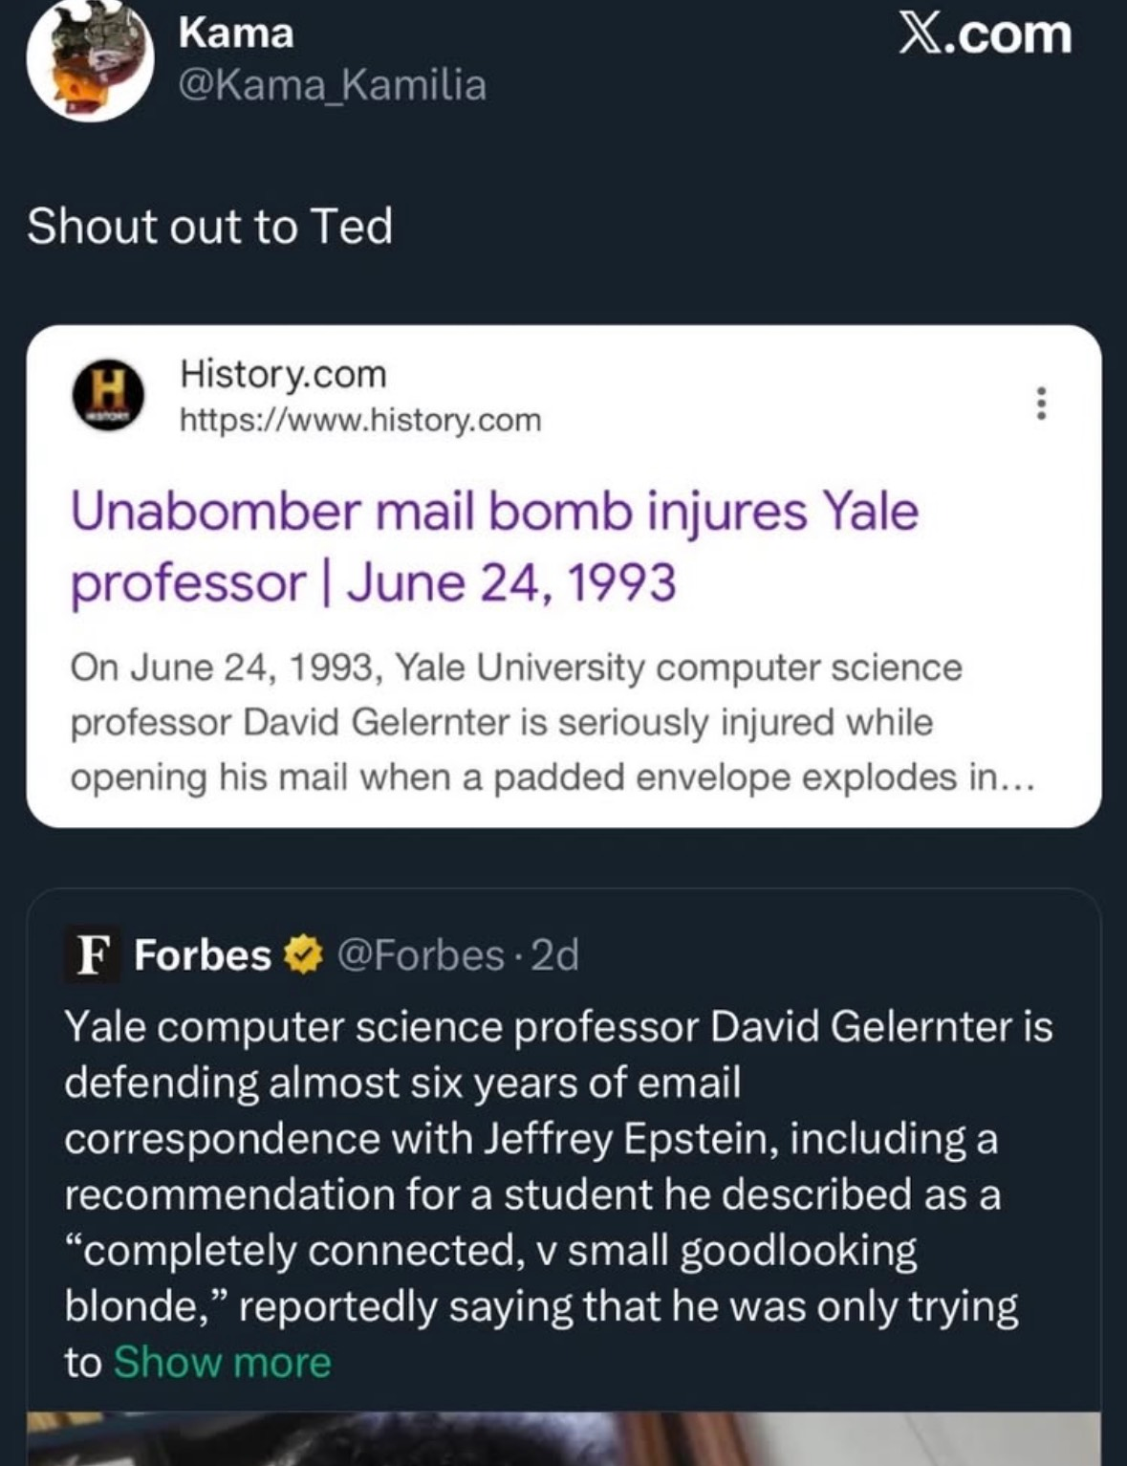Click the History.com round logo icon

[109, 395]
